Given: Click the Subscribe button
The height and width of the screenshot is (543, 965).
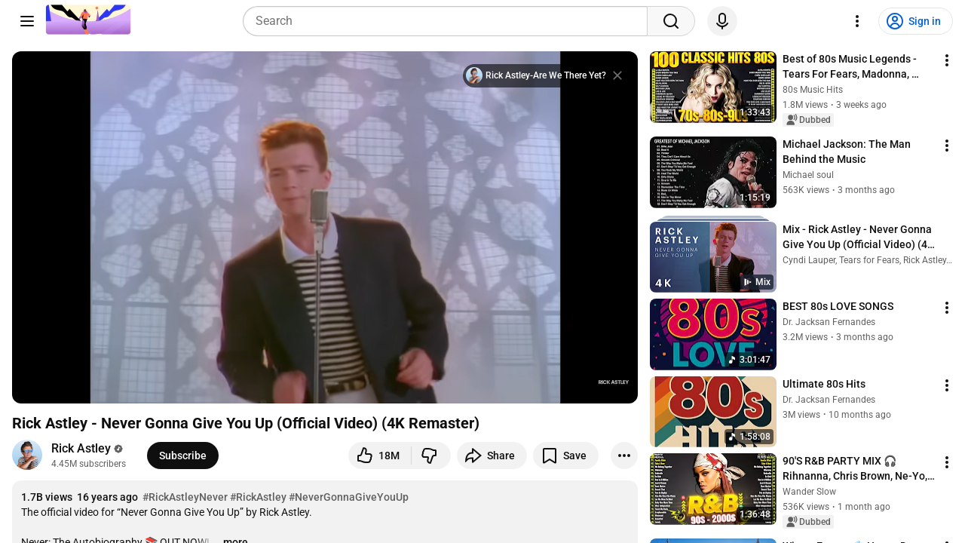Looking at the screenshot, I should click(182, 456).
